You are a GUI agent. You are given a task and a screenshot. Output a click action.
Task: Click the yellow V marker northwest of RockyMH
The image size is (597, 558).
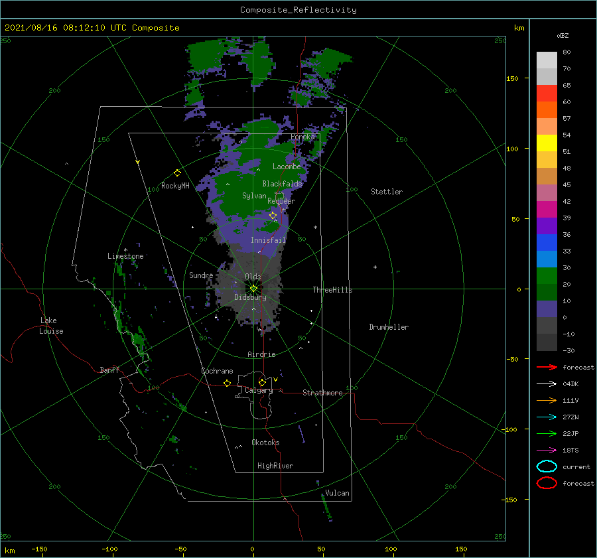[x=138, y=162]
